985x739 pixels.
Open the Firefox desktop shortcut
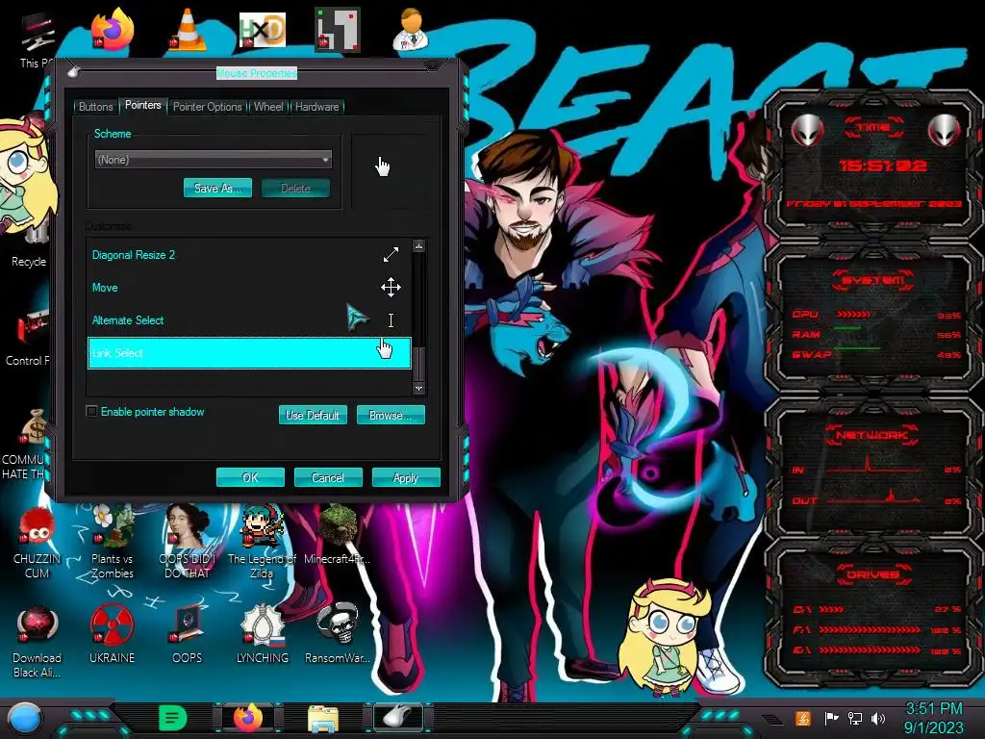click(x=113, y=29)
